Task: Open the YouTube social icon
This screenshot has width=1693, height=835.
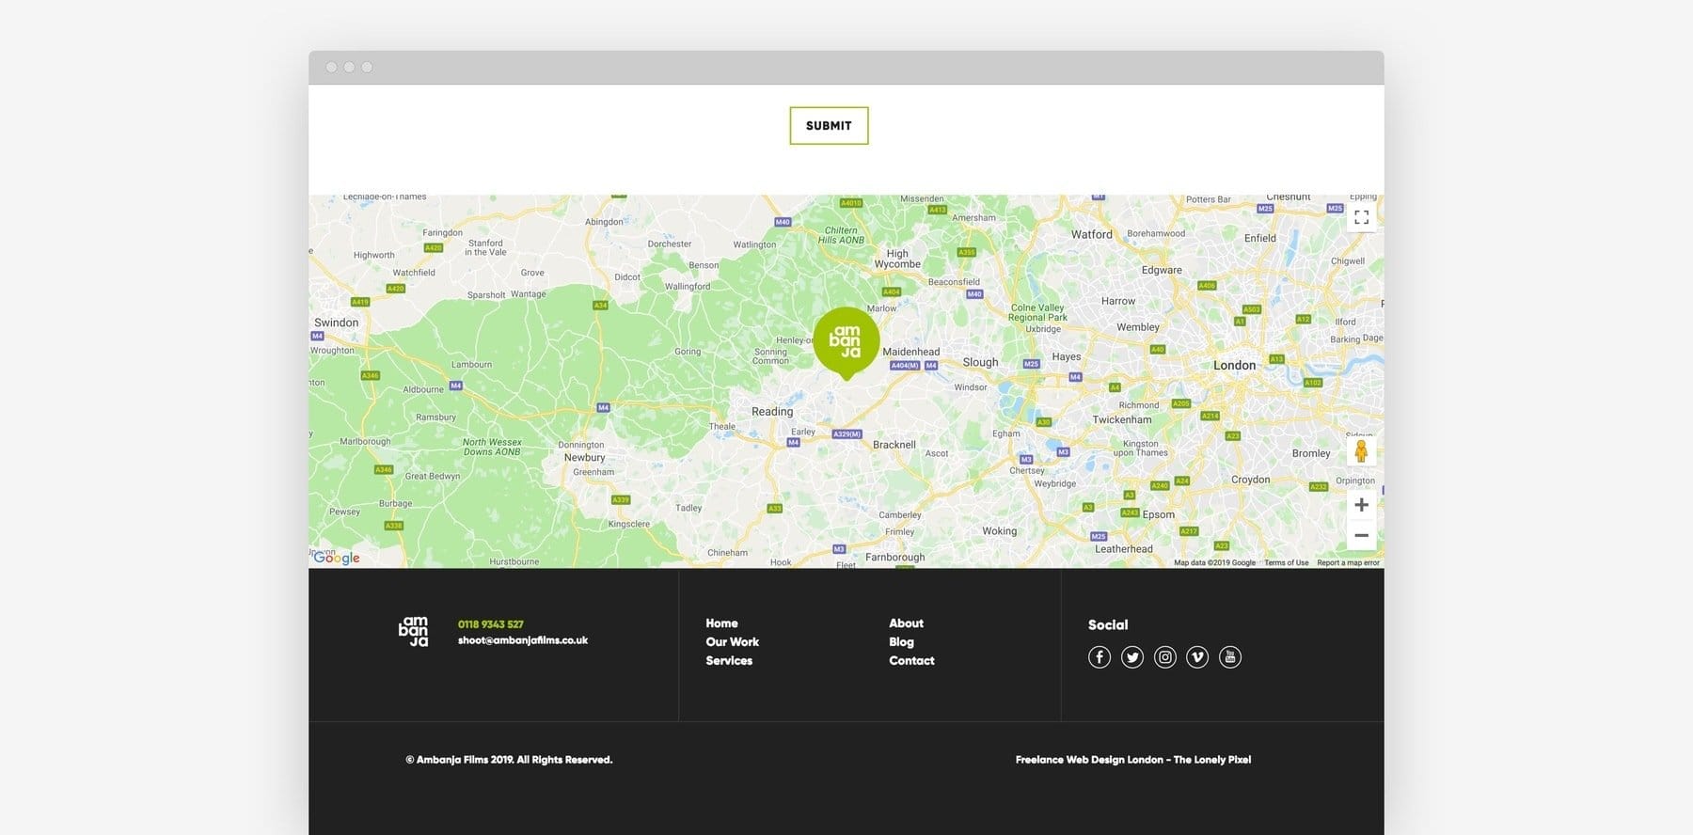Action: (1229, 657)
